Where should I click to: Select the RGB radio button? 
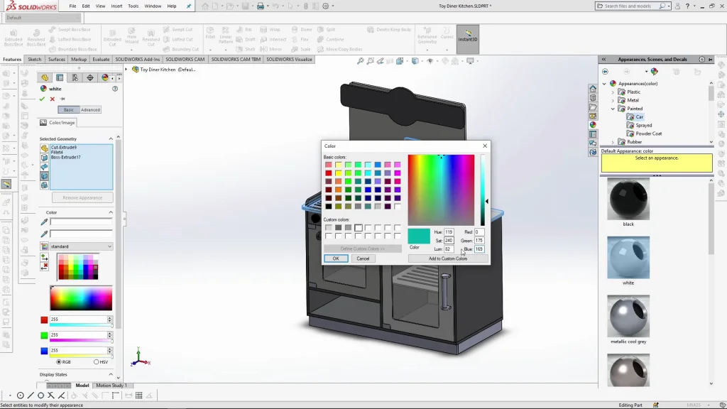[x=59, y=362]
